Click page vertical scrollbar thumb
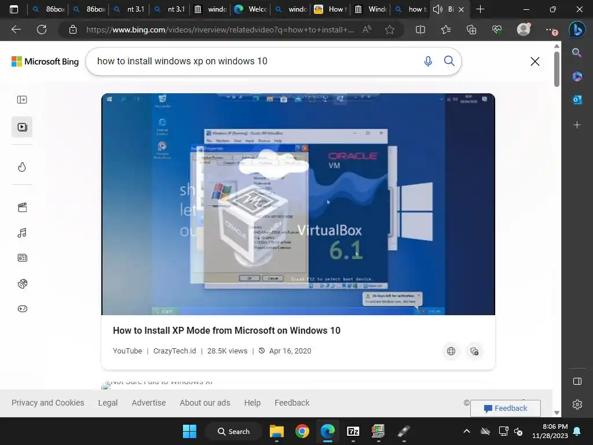 point(557,69)
